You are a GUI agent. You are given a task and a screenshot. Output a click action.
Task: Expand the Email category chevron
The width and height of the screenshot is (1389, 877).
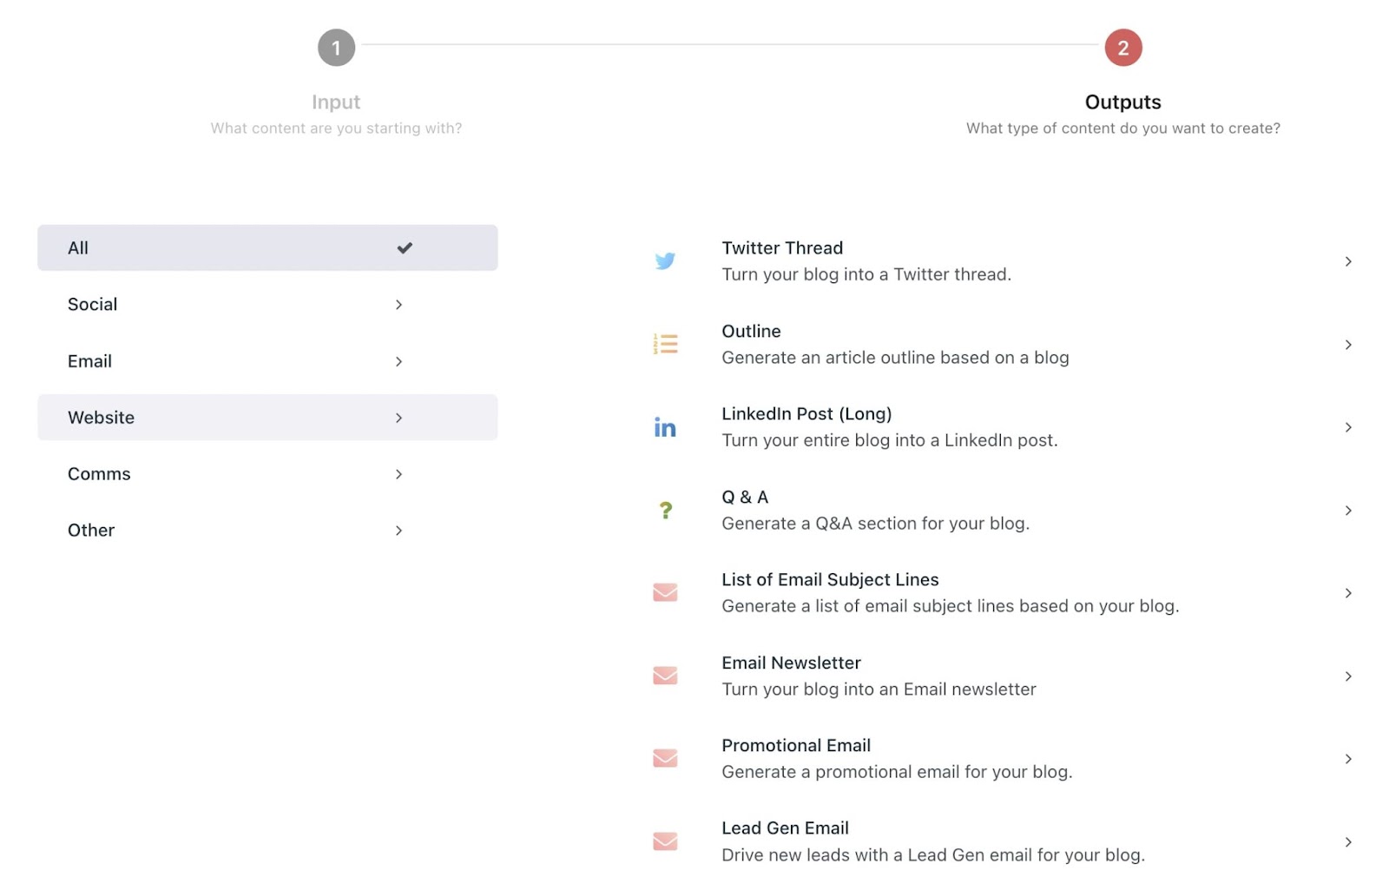pyautogui.click(x=398, y=361)
